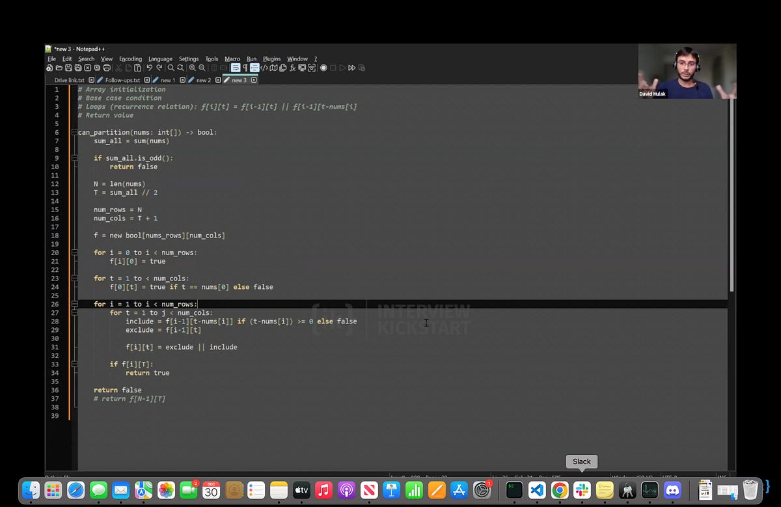This screenshot has width=781, height=507.
Task: Collapse the fold at line 26
Action: point(74,304)
